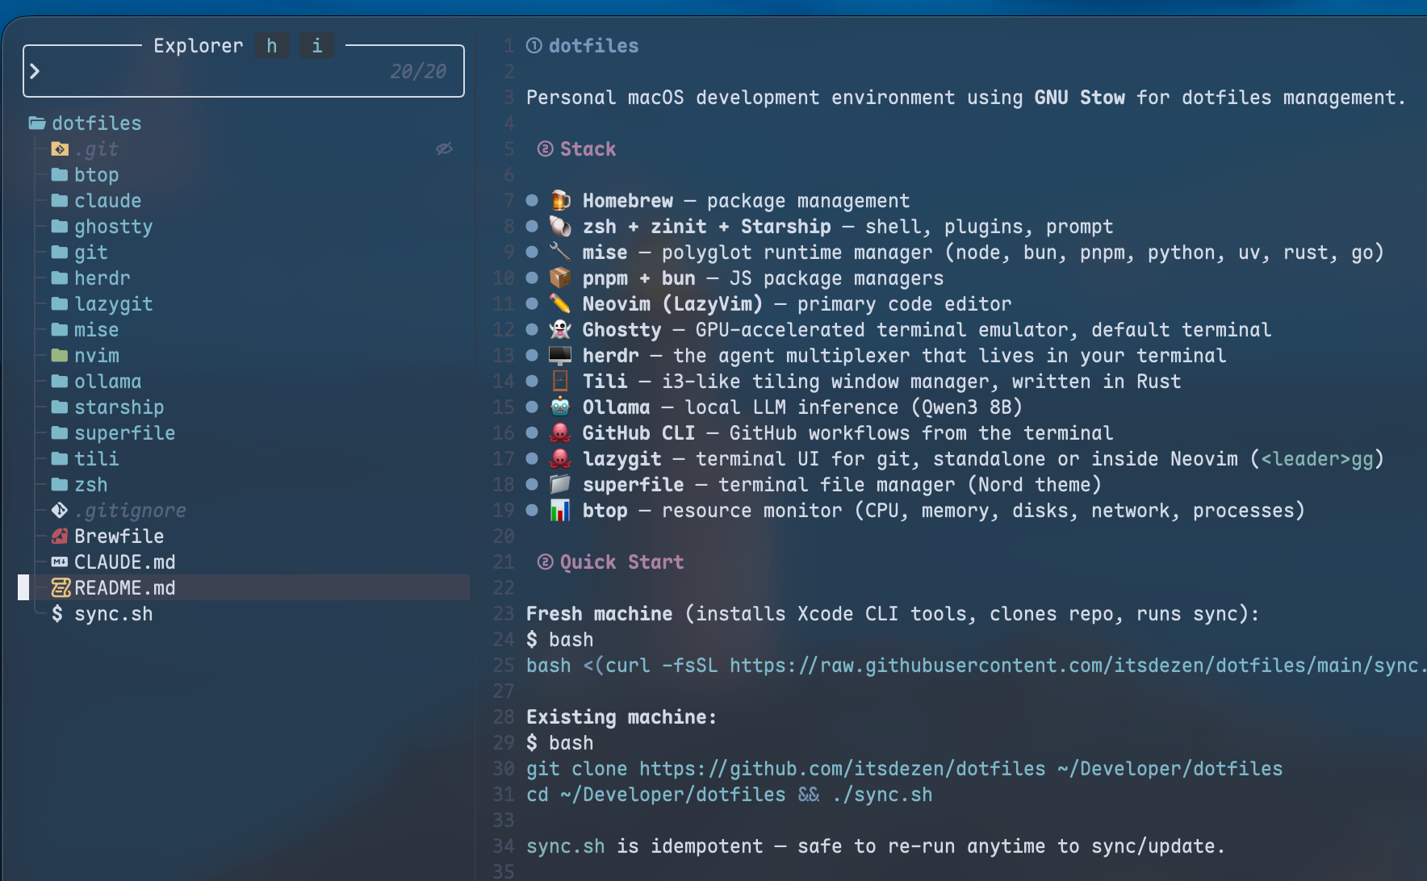1427x881 pixels.
Task: Click the Brewfile icon
Action: pos(60,537)
